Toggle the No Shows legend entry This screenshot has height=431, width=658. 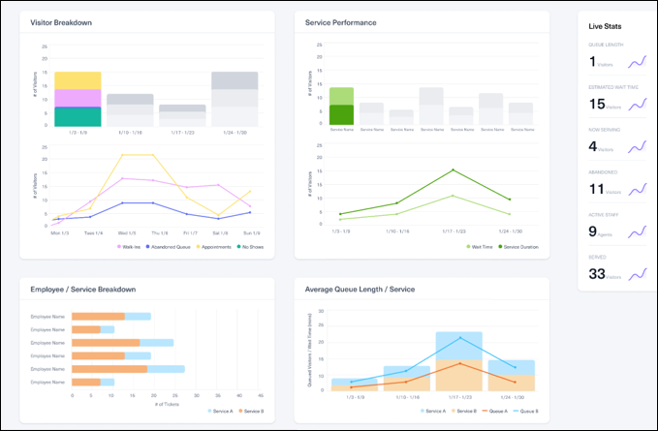[x=250, y=247]
